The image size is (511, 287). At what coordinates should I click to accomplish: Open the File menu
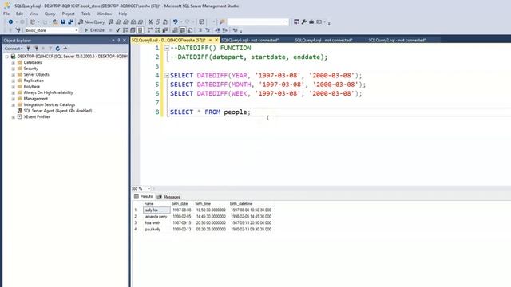(x=6, y=14)
